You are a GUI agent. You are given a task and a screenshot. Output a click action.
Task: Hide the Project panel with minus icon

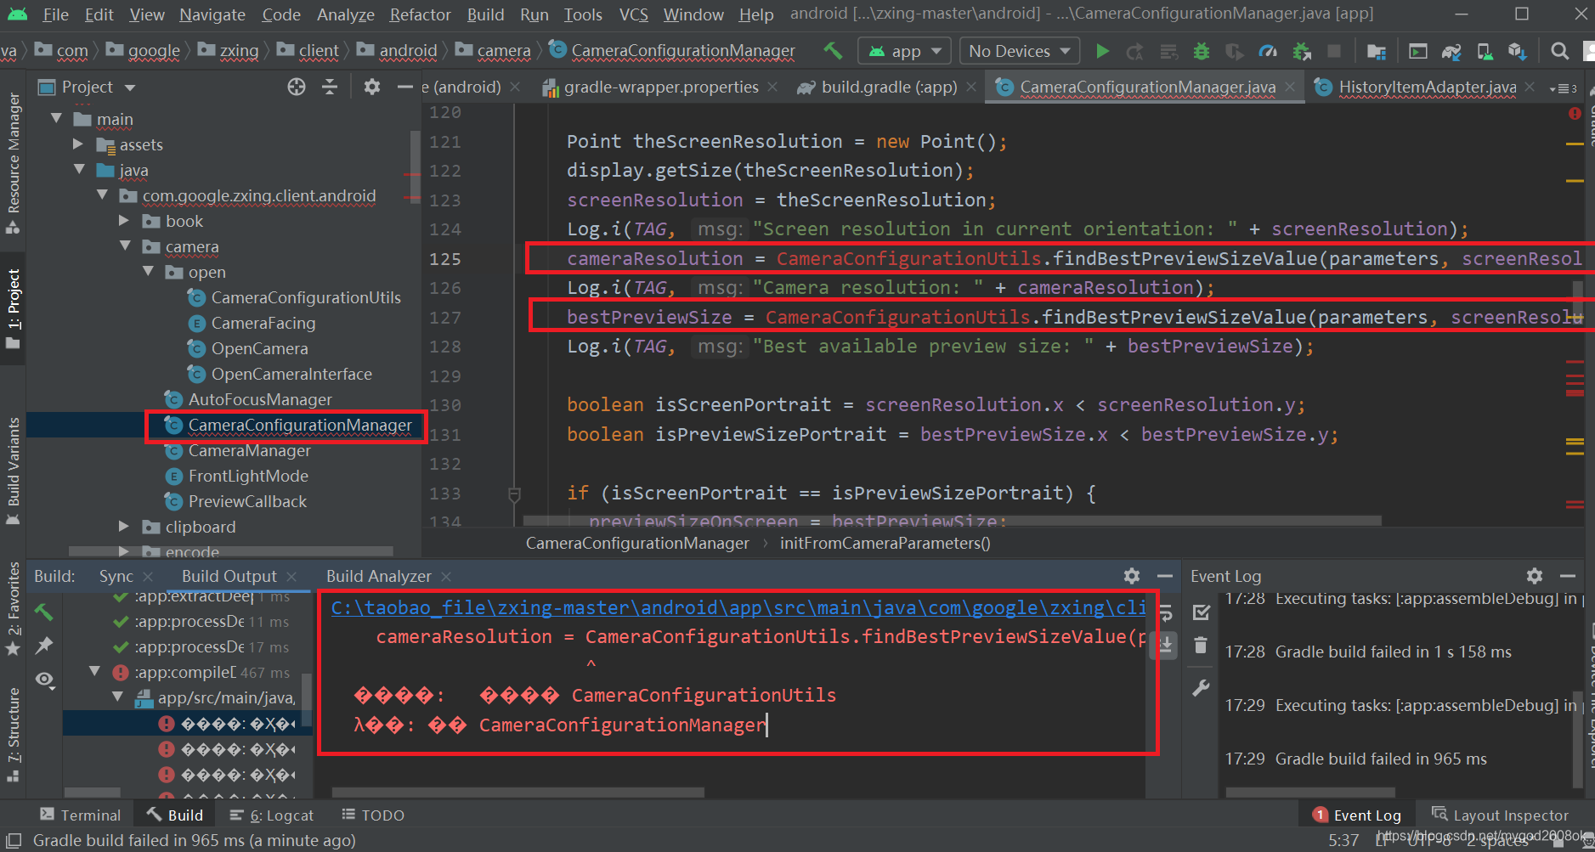tap(405, 87)
